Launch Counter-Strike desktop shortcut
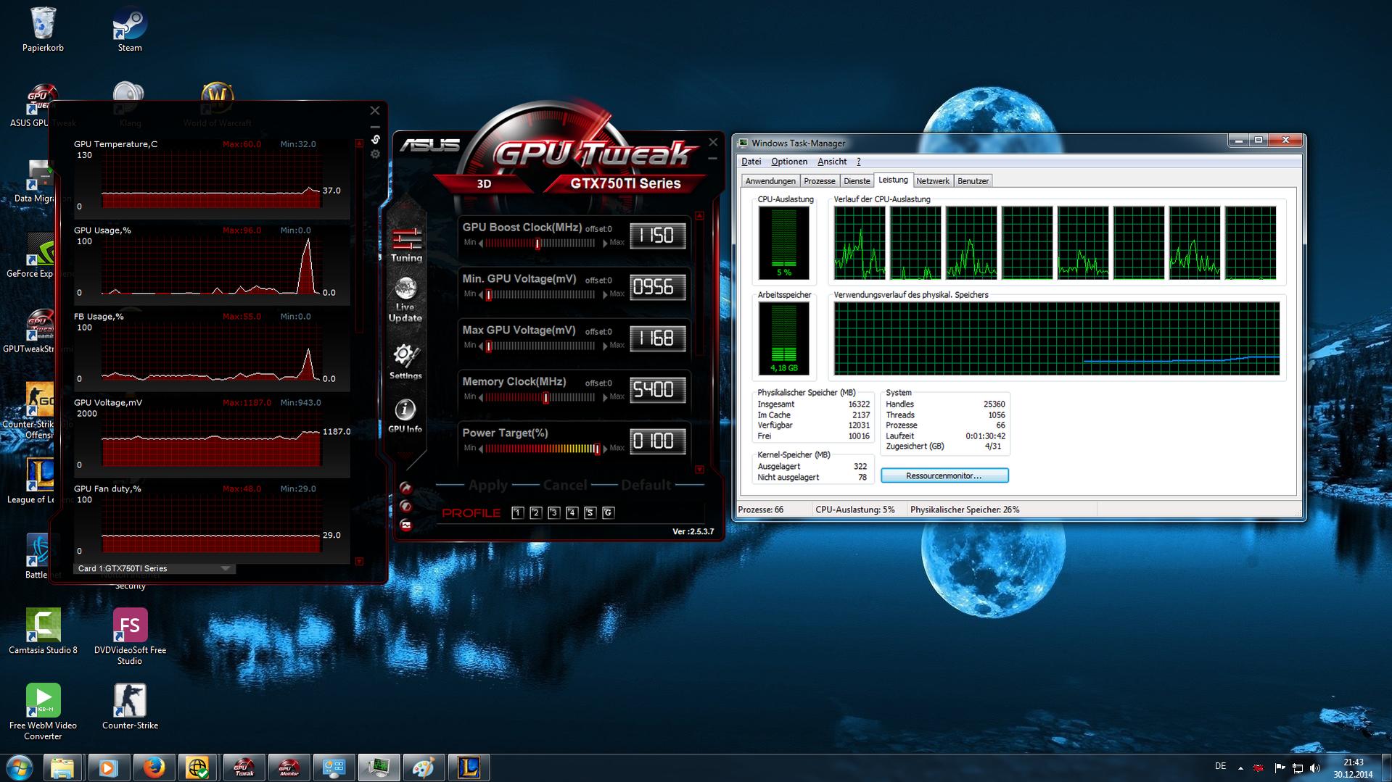The height and width of the screenshot is (782, 1392). [x=130, y=707]
